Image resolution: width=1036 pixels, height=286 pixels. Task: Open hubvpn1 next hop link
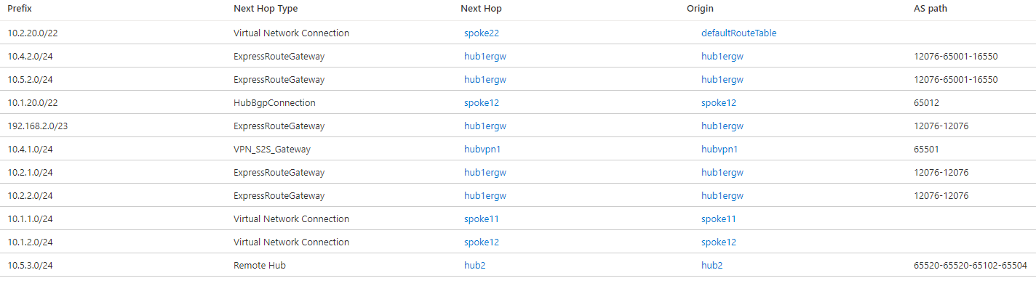tap(482, 149)
